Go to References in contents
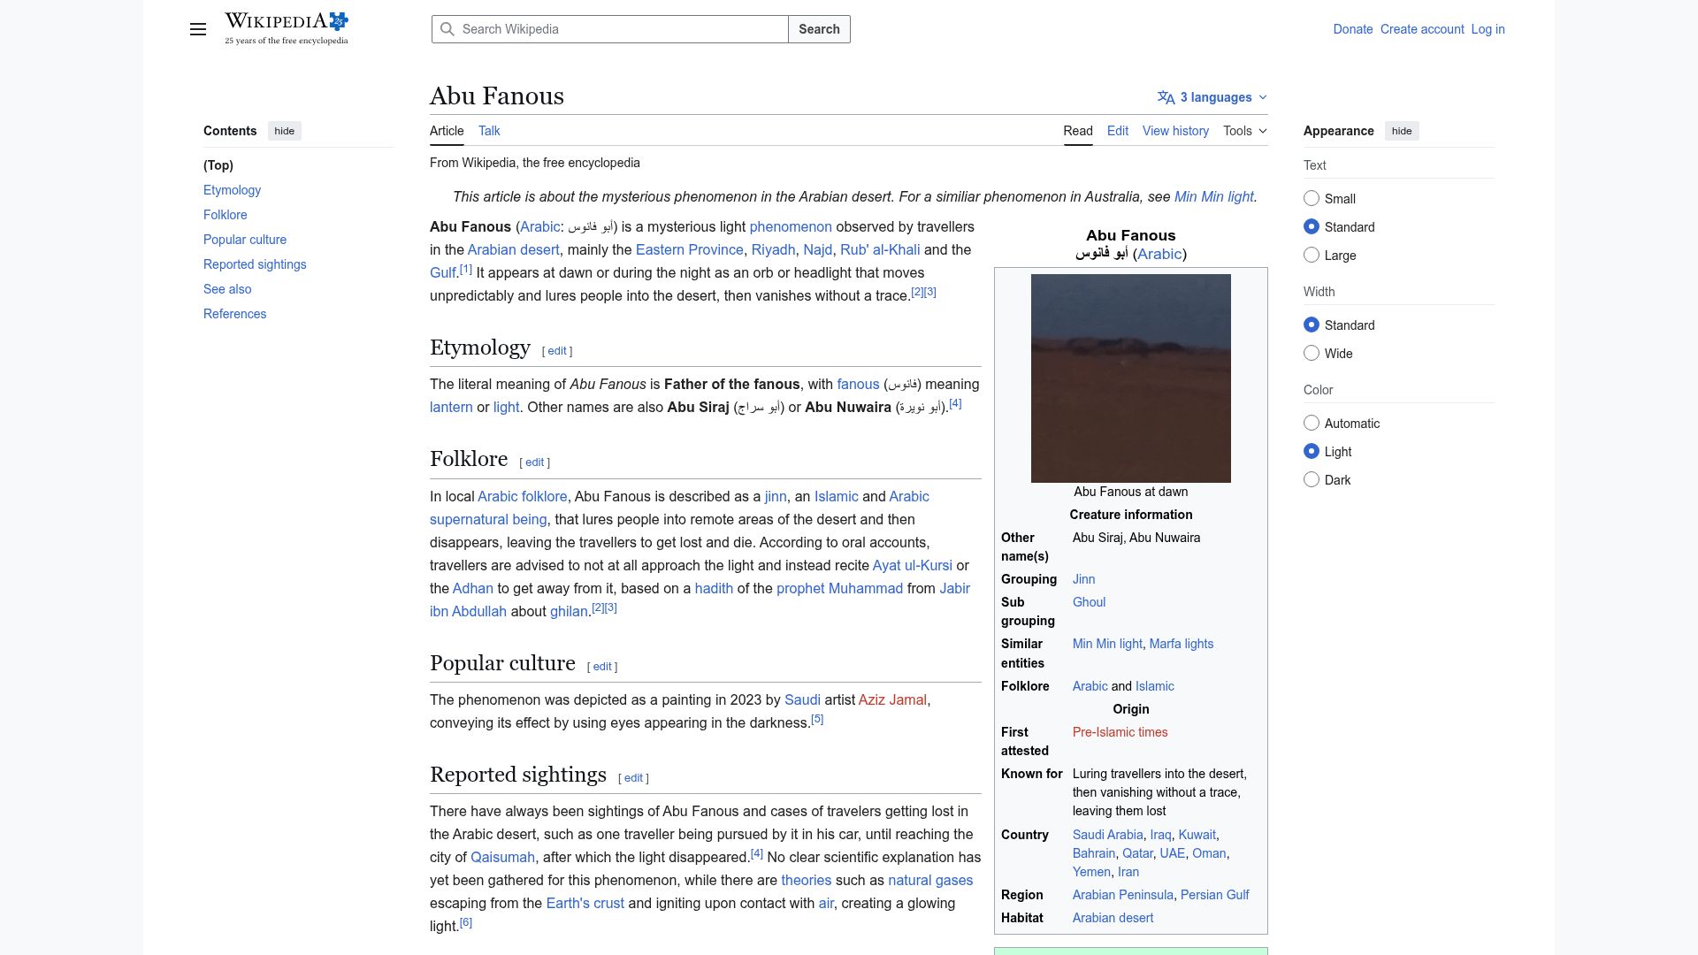1698x955 pixels. [234, 314]
